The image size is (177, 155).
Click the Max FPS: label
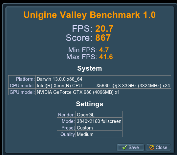pos(82,57)
